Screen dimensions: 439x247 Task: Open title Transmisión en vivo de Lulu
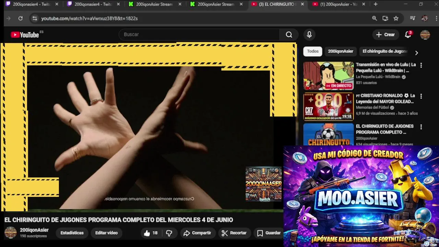coord(386,68)
